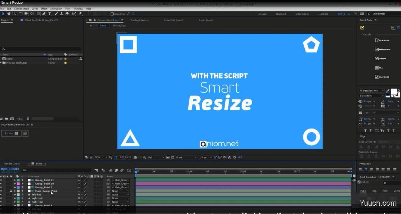Toggle the Snapping checkbox
The width and height of the screenshot is (401, 214).
pyautogui.click(x=112, y=14)
